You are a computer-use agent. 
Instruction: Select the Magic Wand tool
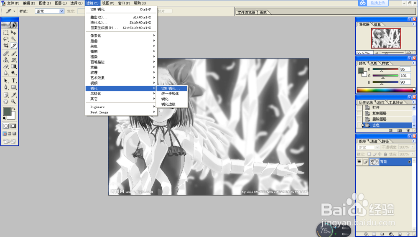[x=13, y=39]
